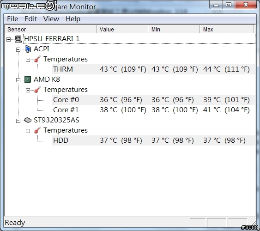
Task: Click the HPSU-FERRARI-1 computer icon
Action: pyautogui.click(x=18, y=39)
